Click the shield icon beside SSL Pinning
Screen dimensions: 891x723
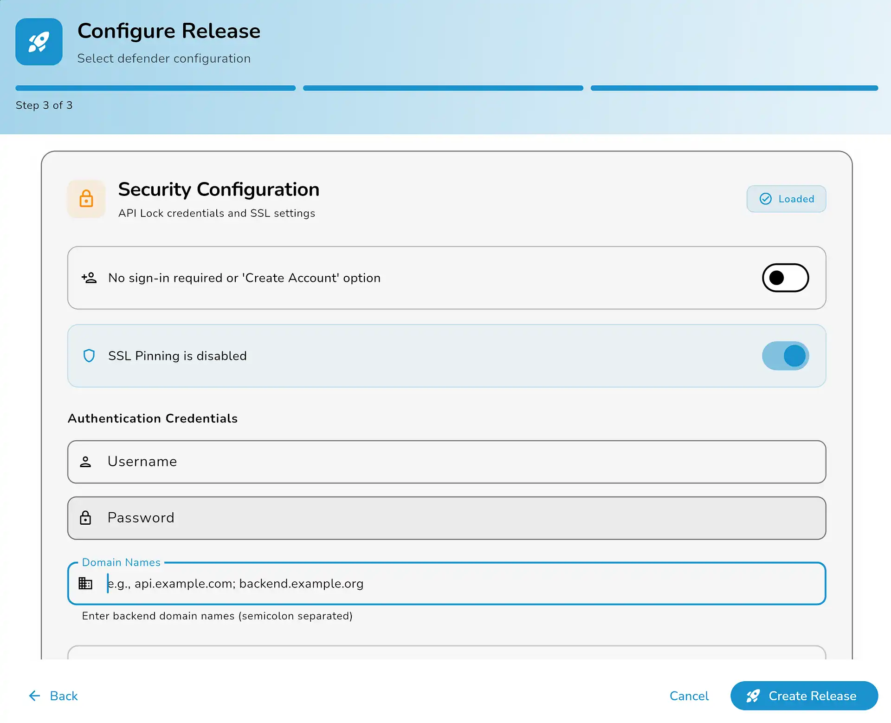pyautogui.click(x=89, y=356)
